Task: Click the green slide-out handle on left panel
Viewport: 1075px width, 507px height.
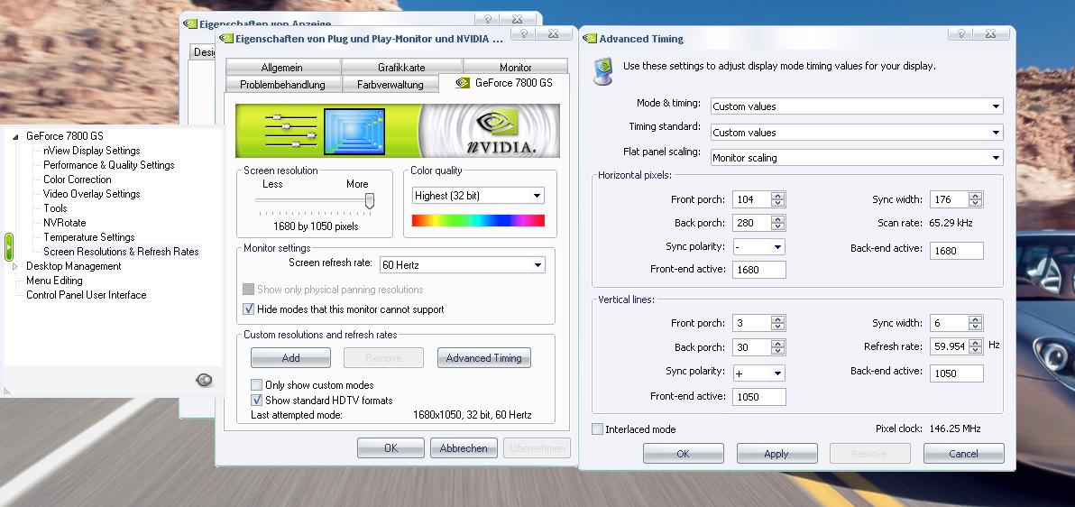Action: (x=8, y=246)
